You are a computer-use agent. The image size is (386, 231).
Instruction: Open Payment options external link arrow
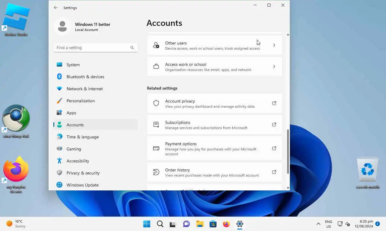click(x=274, y=148)
